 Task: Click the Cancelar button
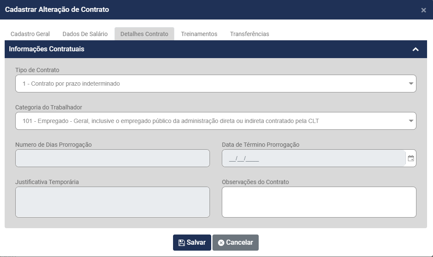[x=235, y=243]
